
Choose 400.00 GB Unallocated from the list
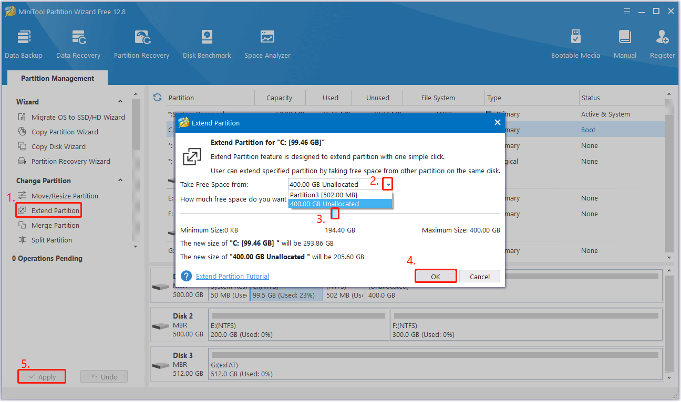(340, 204)
